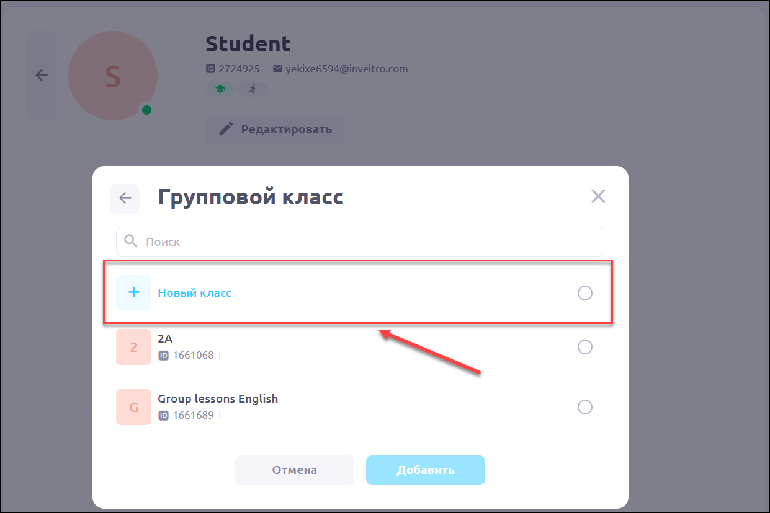Select the 2A class radio button
770x513 pixels.
point(584,347)
